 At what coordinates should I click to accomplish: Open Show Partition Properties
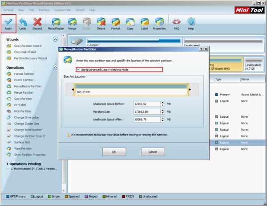coord(30,155)
